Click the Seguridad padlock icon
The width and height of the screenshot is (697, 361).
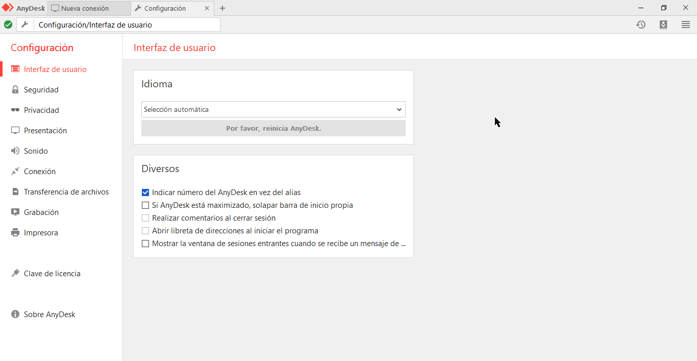[15, 90]
